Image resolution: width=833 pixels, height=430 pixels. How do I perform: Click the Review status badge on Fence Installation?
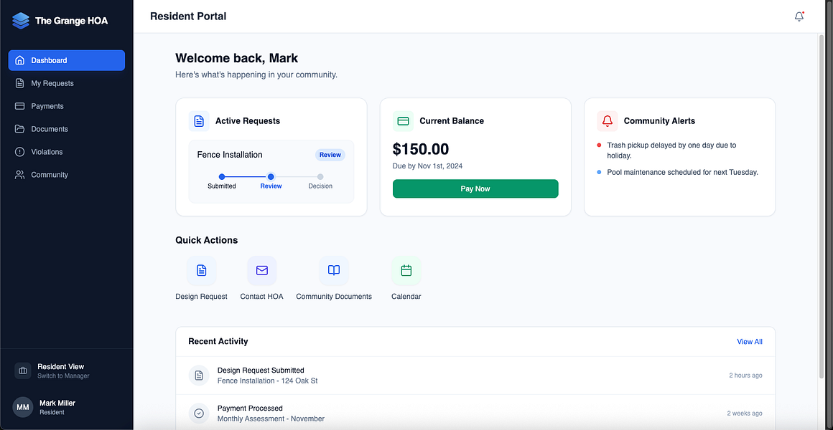[x=330, y=155]
